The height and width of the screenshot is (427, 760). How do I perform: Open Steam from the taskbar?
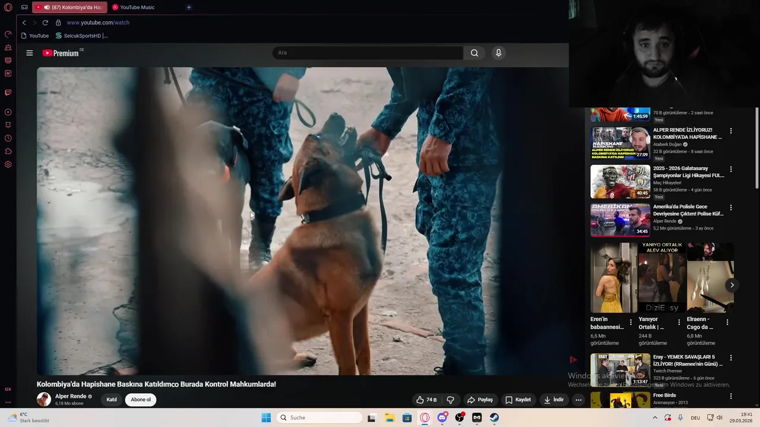[494, 418]
